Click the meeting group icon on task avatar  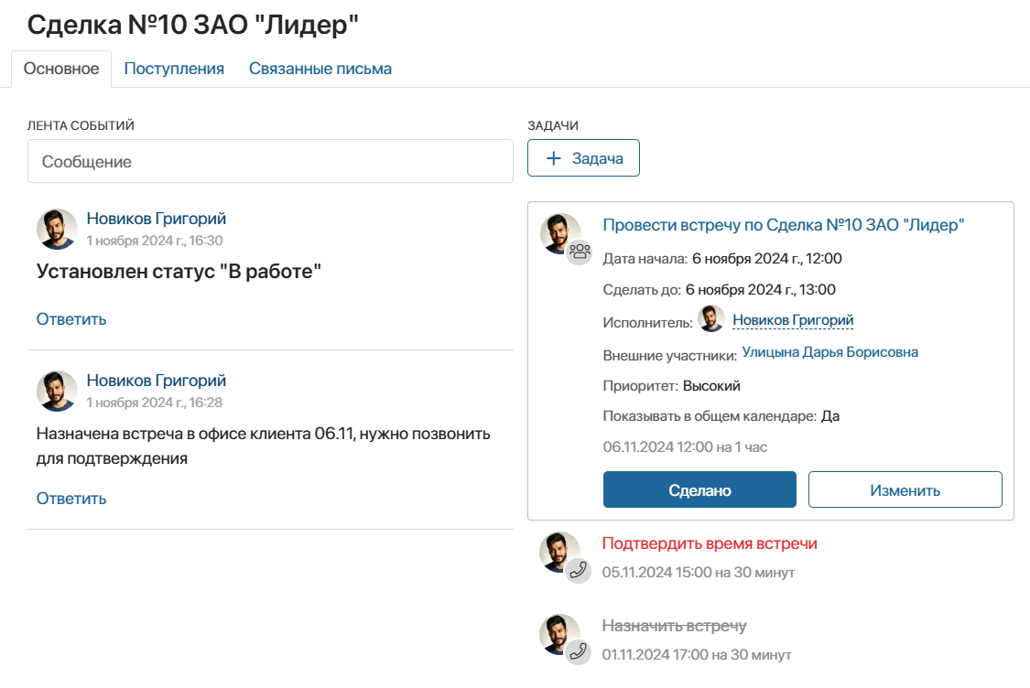580,252
